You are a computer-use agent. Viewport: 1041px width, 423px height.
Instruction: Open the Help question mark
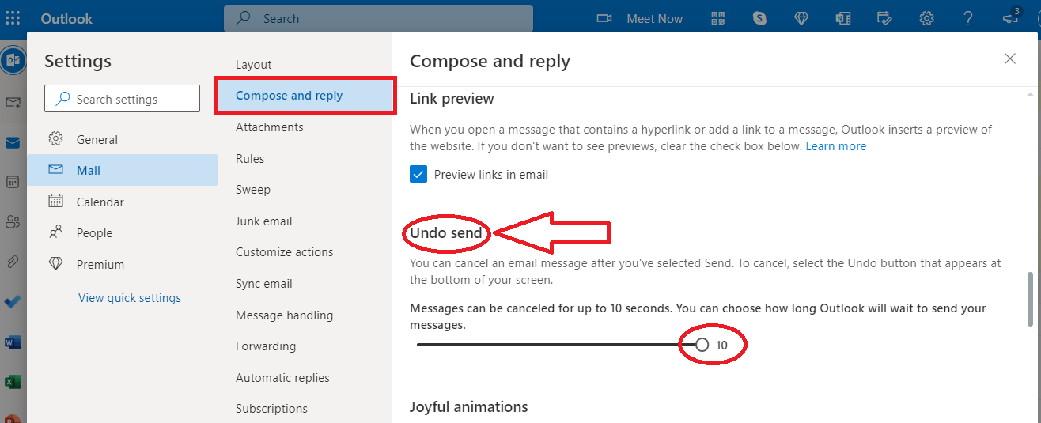point(968,18)
